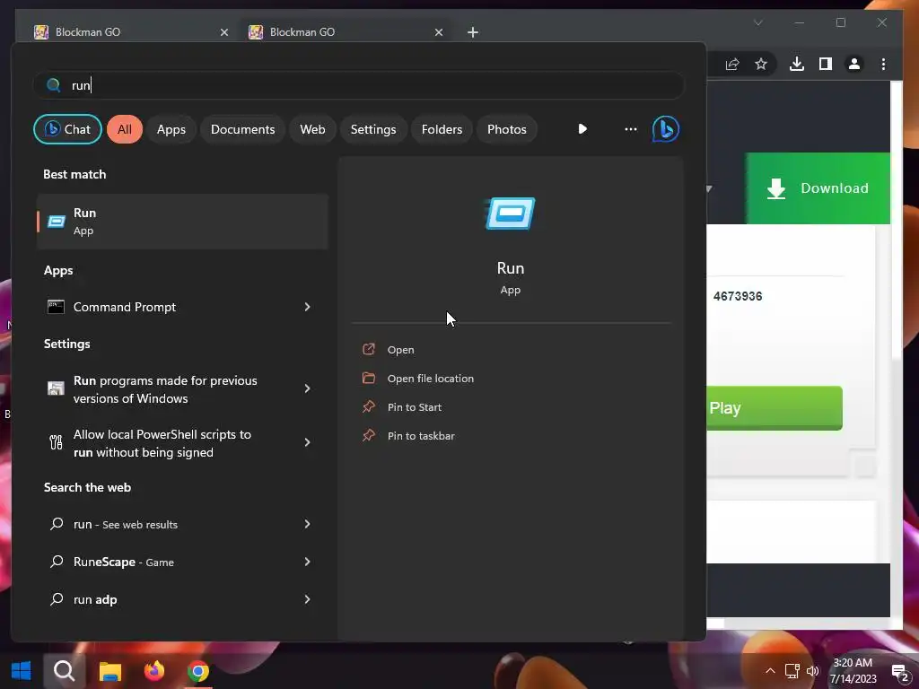Screen dimensions: 919x689
Task: Show more filters with the arrow
Action: (582, 129)
